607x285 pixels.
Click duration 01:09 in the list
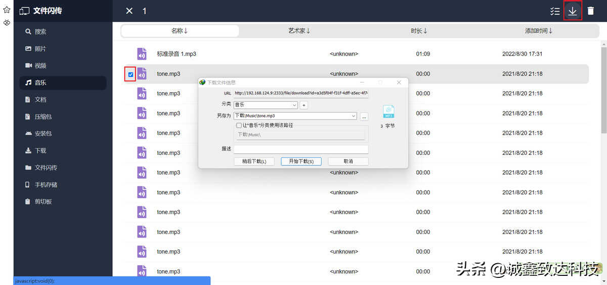point(423,54)
